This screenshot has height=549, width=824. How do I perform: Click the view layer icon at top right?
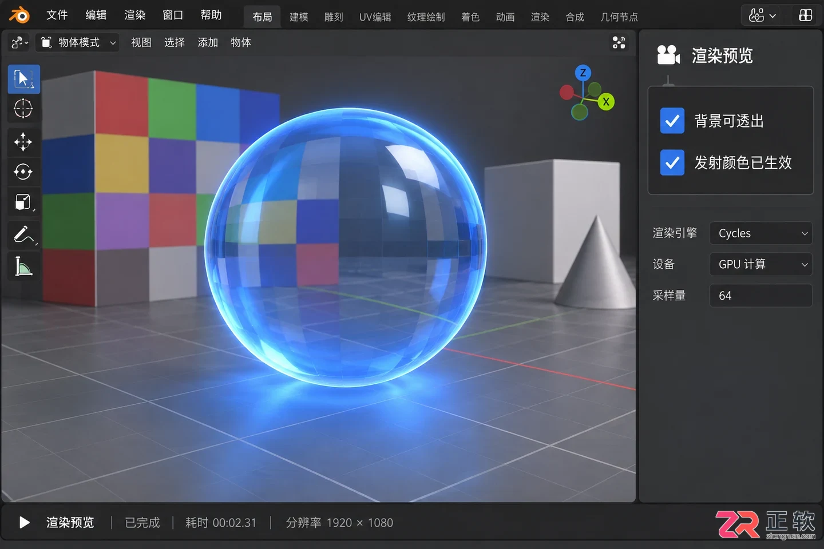806,15
